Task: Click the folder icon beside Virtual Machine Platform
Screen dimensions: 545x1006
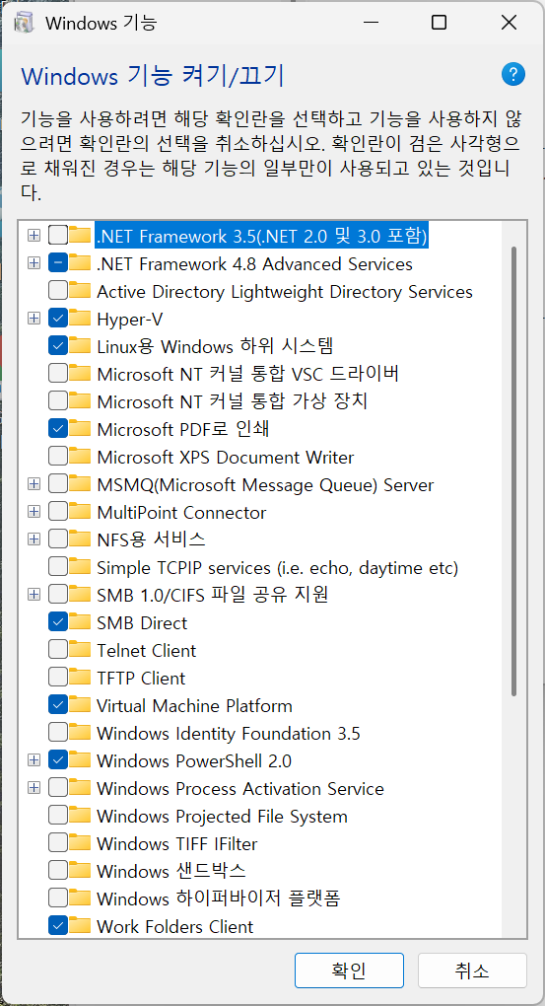Action: [x=80, y=705]
